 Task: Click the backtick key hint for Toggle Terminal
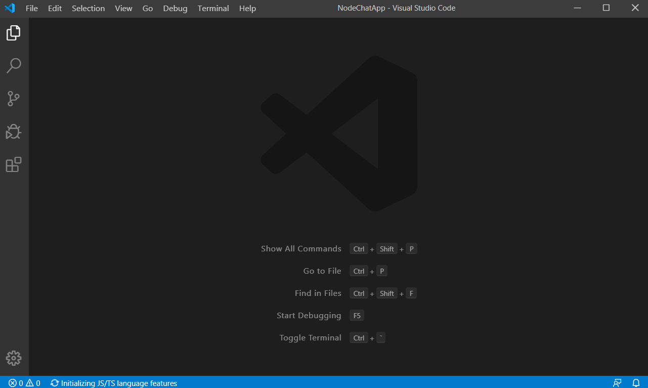tap(381, 337)
